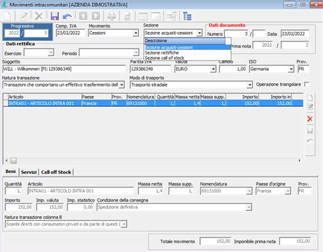The image size is (323, 252).
Task: Click the Dati documento Data field
Action: [x=295, y=34]
